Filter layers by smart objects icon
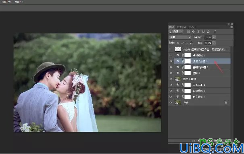This screenshot has height=154, width=244. [208, 31]
